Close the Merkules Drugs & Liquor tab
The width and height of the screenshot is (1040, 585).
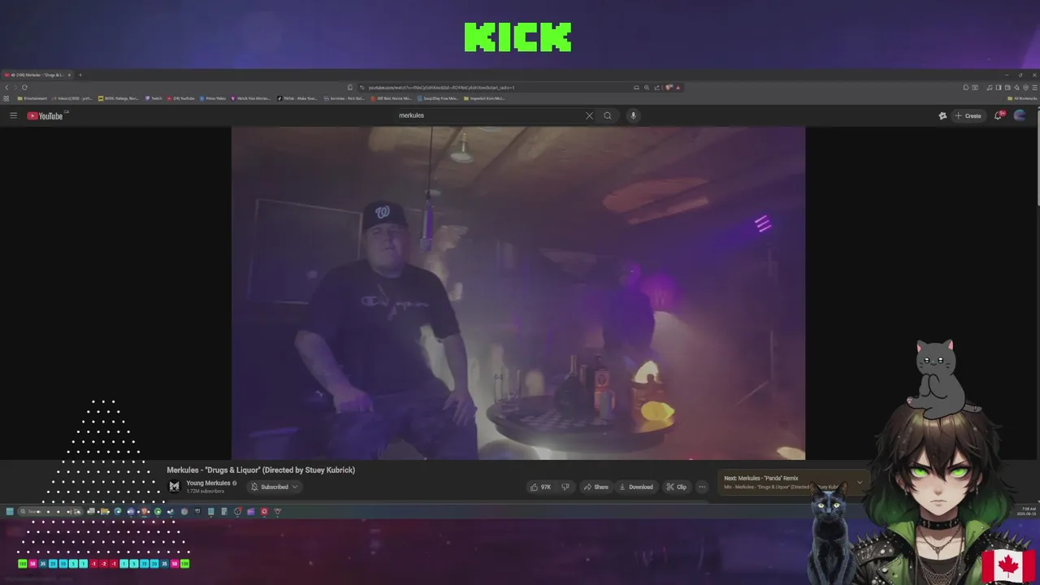(69, 75)
